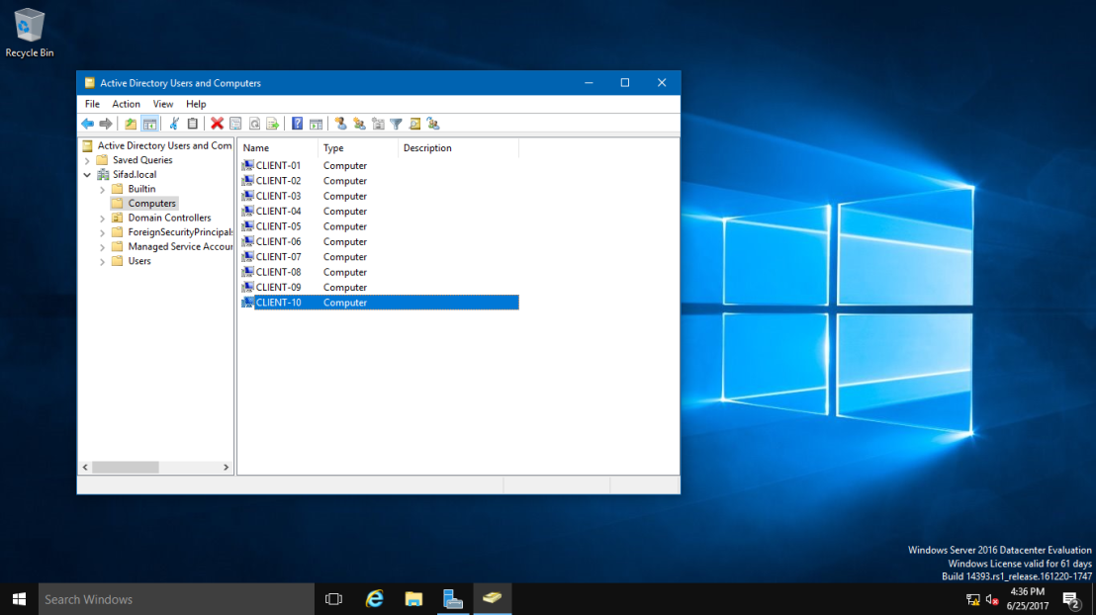The image size is (1096, 615).
Task: Select the Users folder in tree
Action: (139, 261)
